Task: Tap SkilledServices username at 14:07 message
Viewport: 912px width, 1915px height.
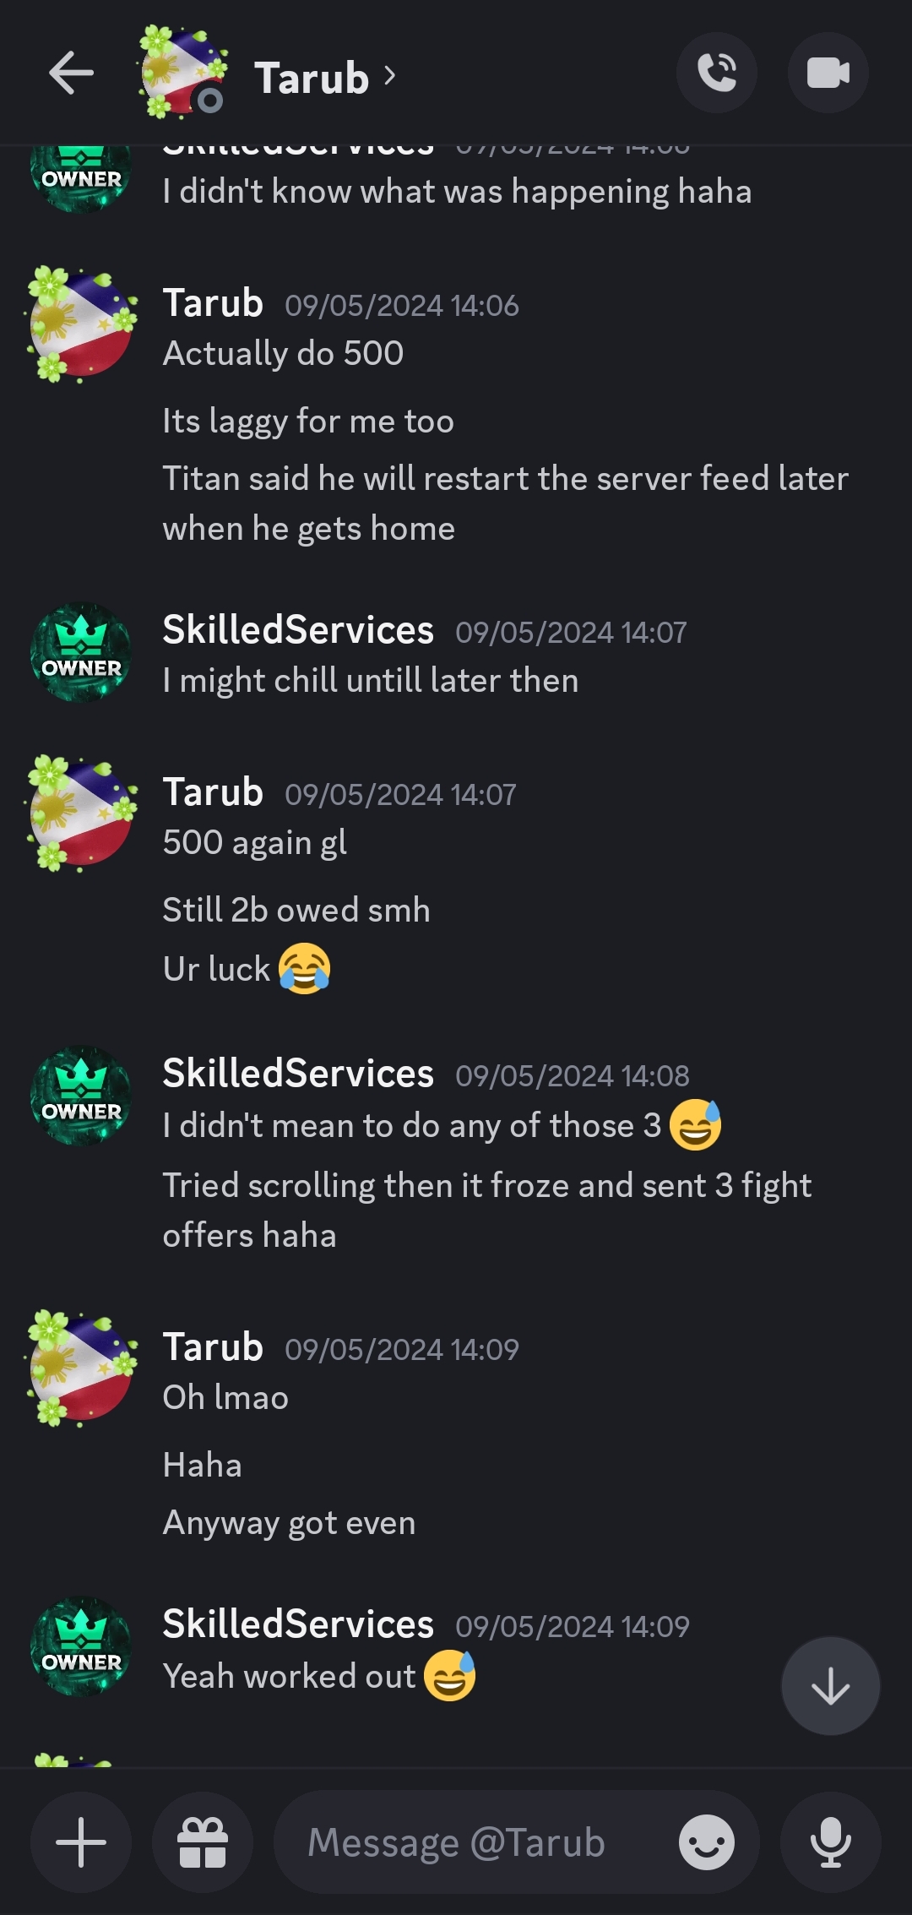Action: [298, 630]
